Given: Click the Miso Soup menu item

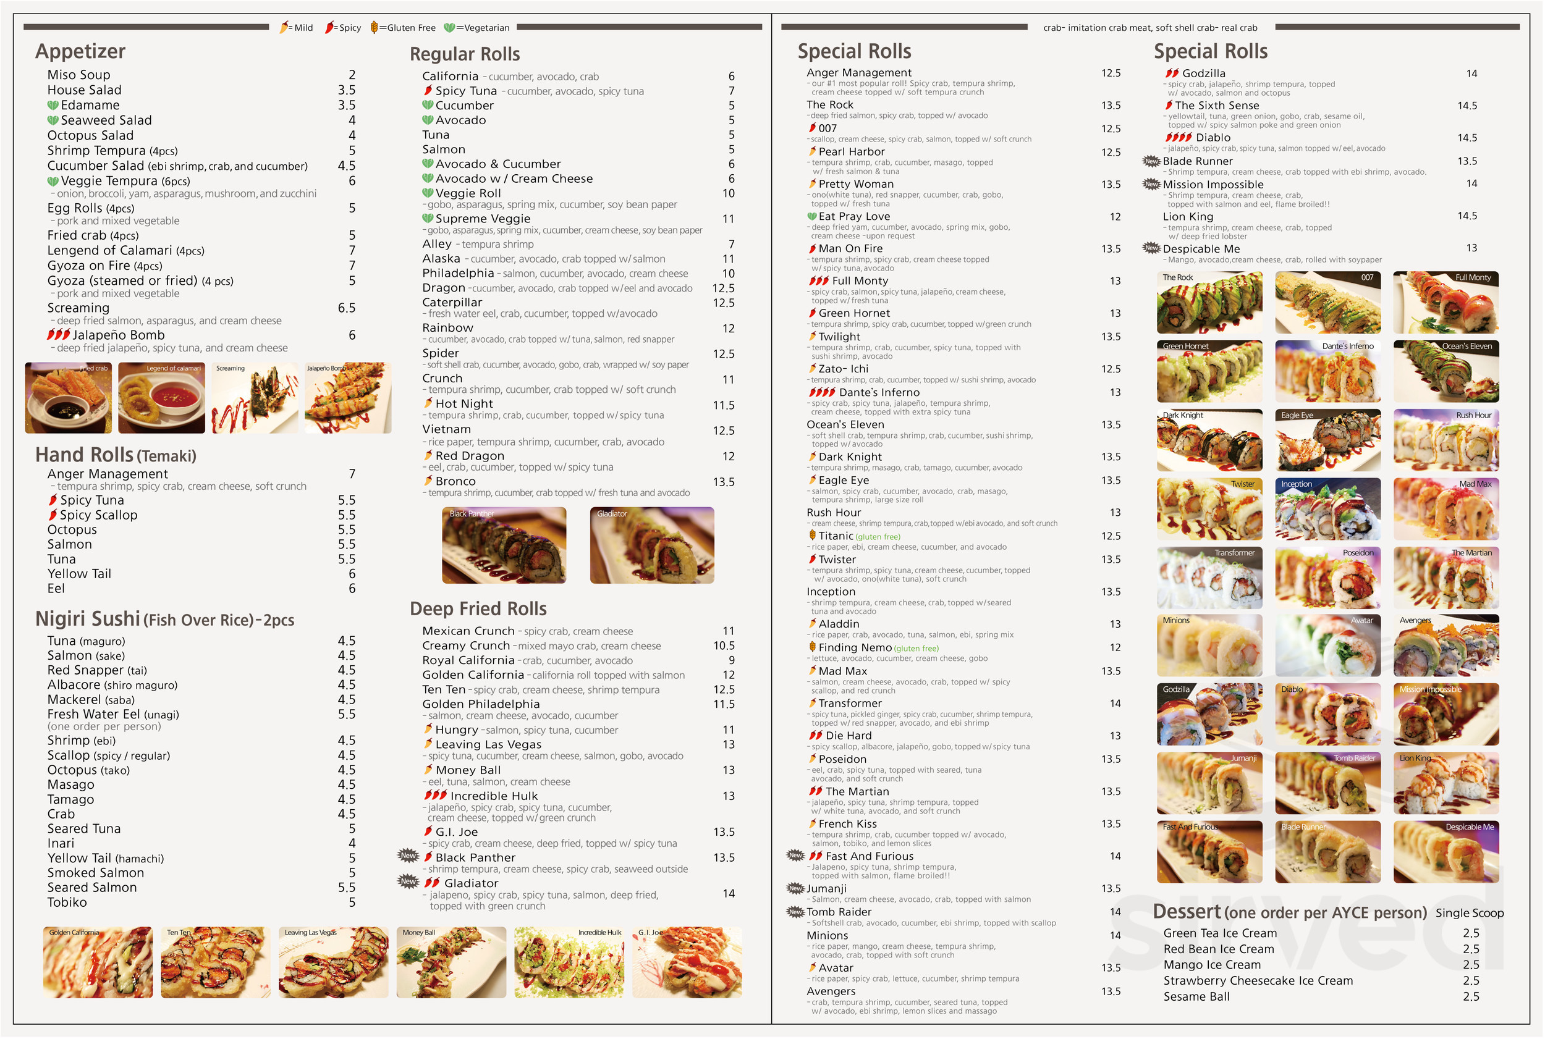Looking at the screenshot, I should tap(78, 75).
